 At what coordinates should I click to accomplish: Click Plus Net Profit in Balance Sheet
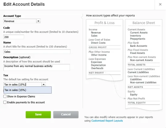(136, 99)
